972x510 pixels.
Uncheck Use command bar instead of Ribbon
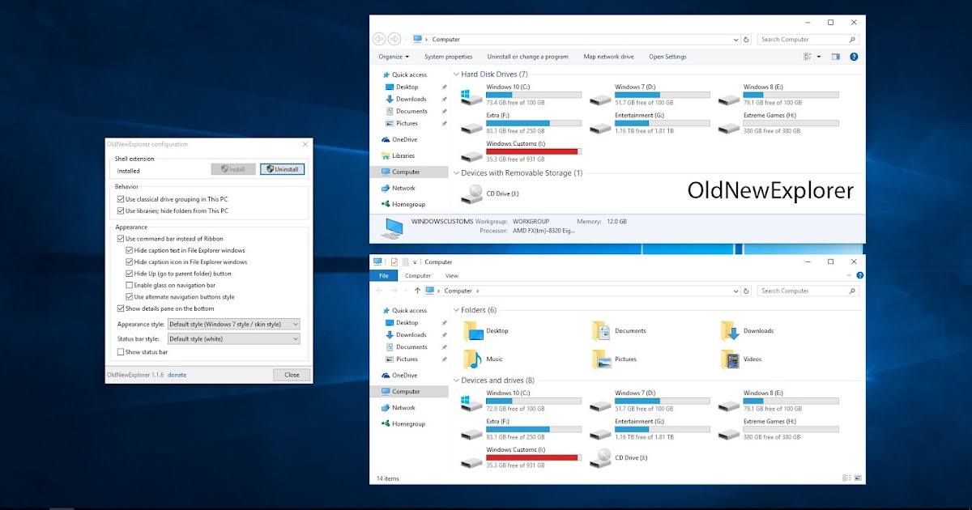pos(121,239)
